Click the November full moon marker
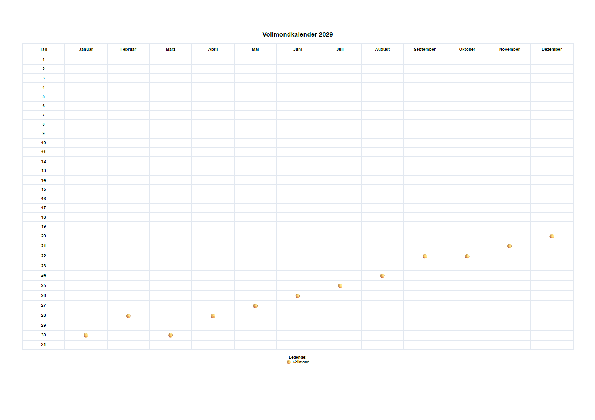 tap(510, 246)
